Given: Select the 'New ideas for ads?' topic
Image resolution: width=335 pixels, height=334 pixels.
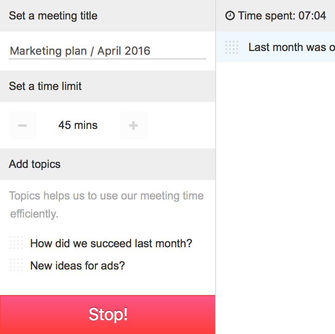Looking at the screenshot, I should (78, 266).
